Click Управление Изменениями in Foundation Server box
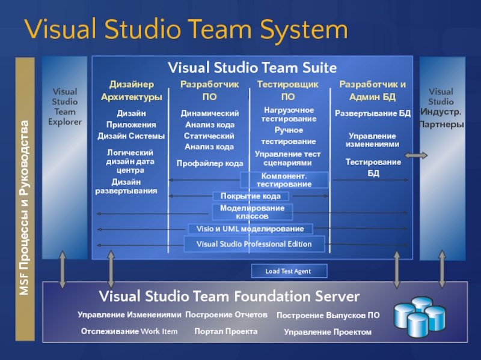The image size is (481, 360). pyautogui.click(x=129, y=314)
